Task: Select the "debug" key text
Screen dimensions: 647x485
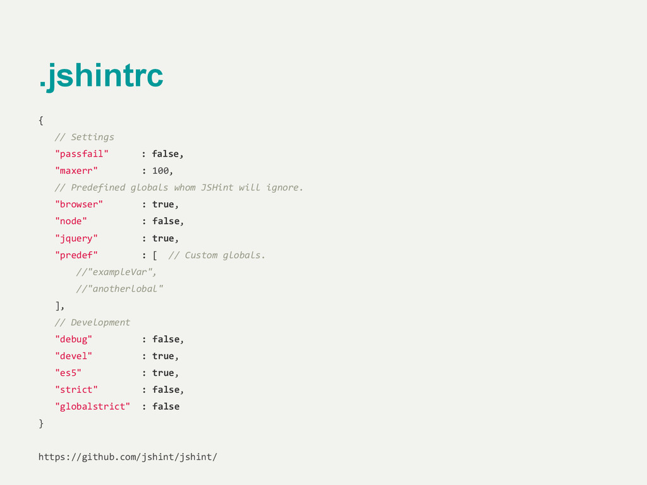Action: (x=73, y=339)
